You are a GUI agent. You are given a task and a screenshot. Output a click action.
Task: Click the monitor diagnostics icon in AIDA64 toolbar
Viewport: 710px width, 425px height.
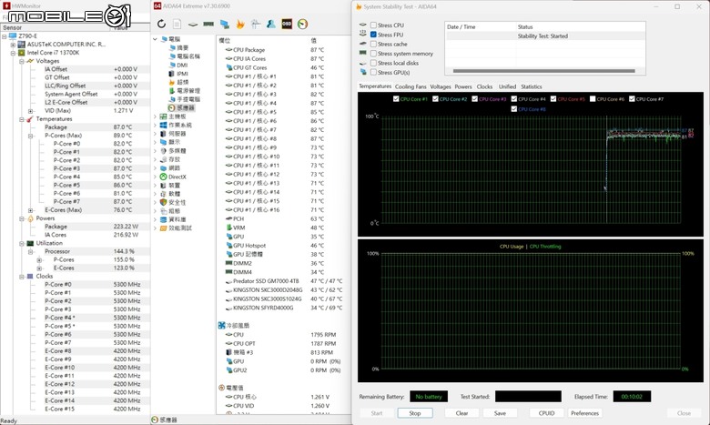click(224, 24)
